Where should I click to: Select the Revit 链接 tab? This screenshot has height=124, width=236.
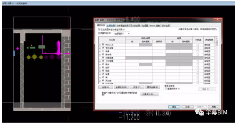tap(155, 25)
